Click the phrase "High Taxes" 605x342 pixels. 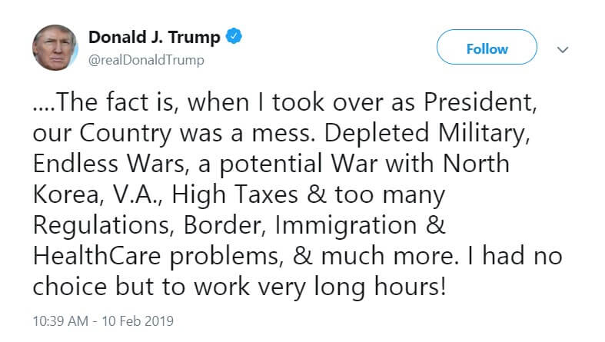click(x=234, y=195)
